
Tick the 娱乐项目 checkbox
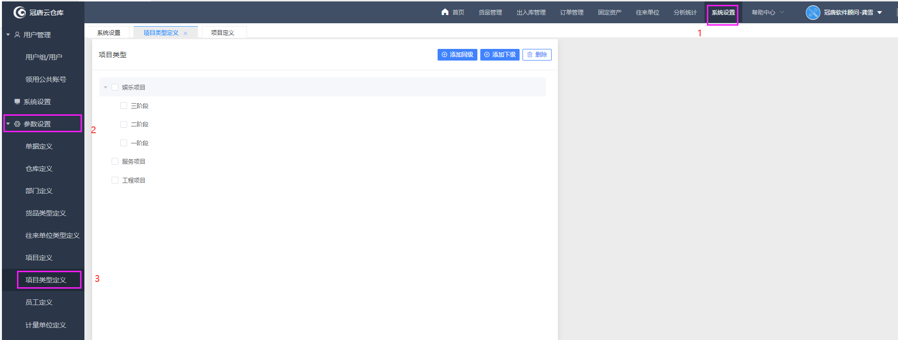[x=115, y=87]
